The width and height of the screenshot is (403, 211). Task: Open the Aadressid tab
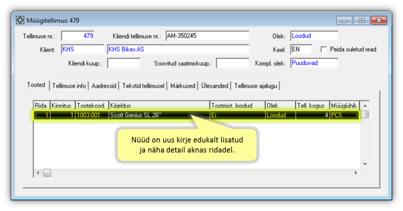click(104, 86)
